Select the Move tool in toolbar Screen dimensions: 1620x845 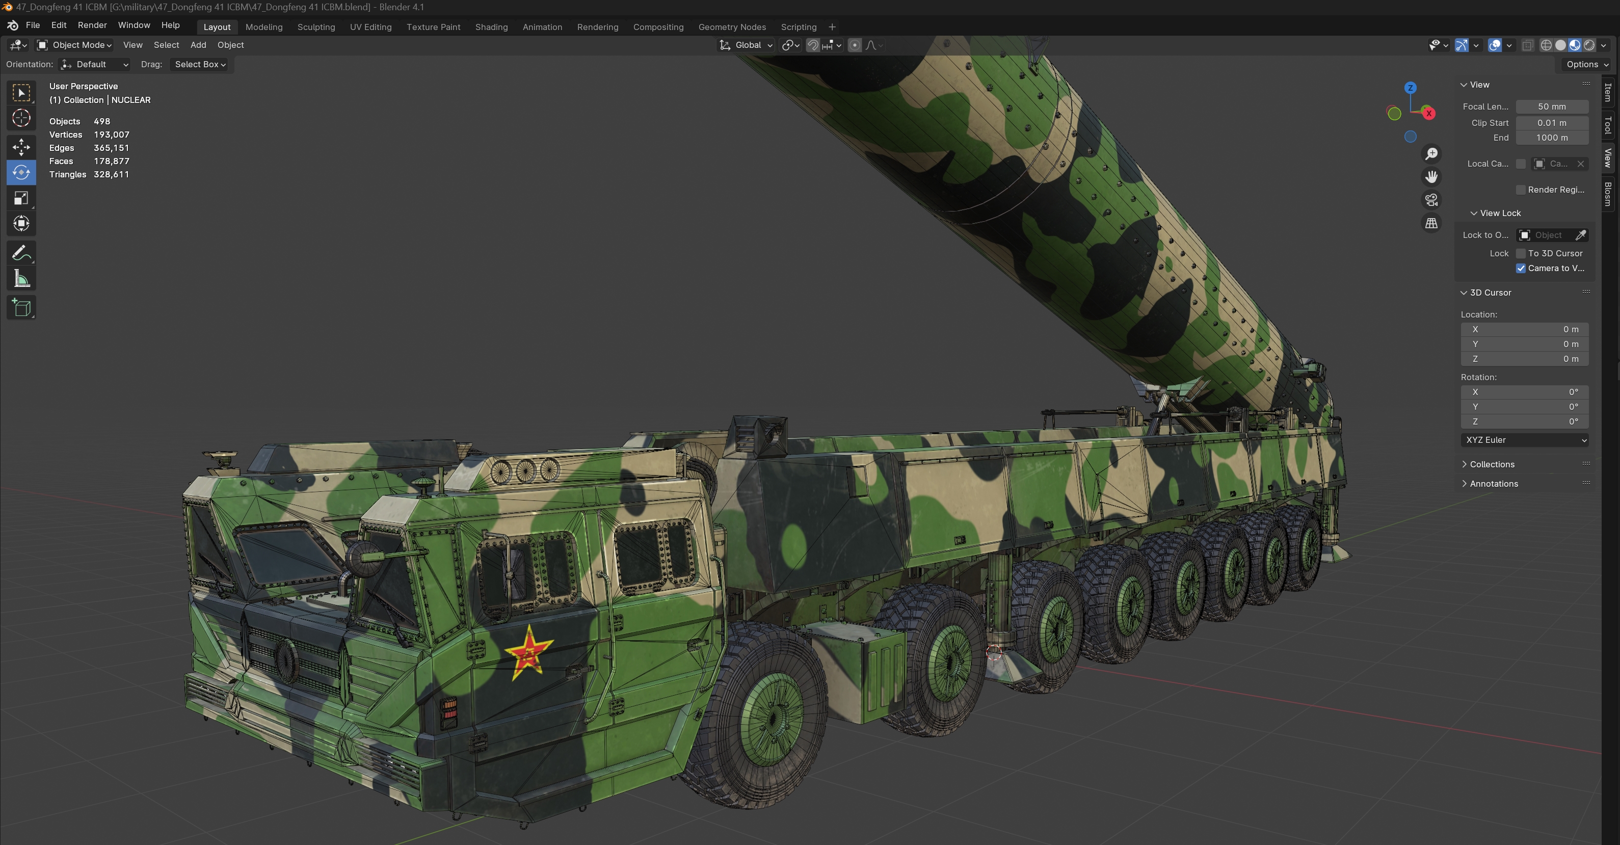(21, 146)
